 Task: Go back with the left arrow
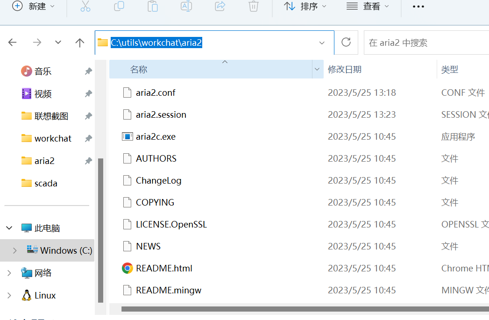click(13, 42)
